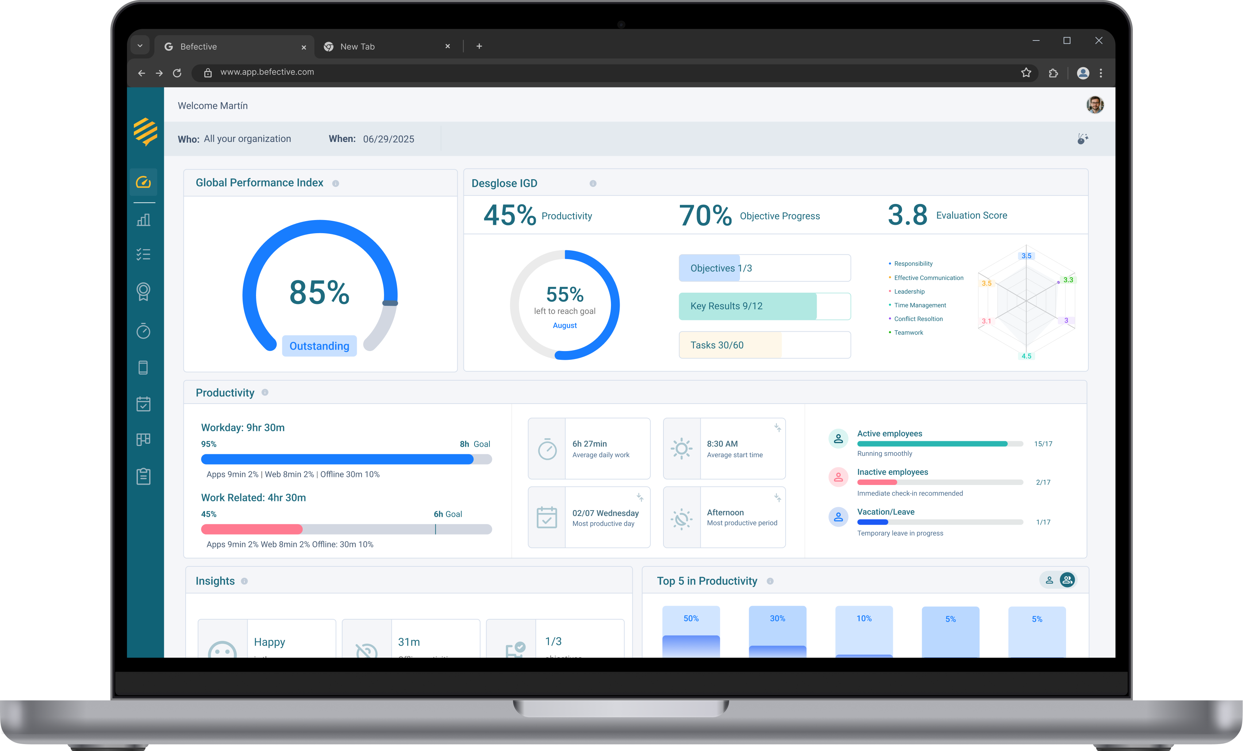Screen dimensions: 1243x751
Task: Switch Top 5 to group view
Action: 1068,580
